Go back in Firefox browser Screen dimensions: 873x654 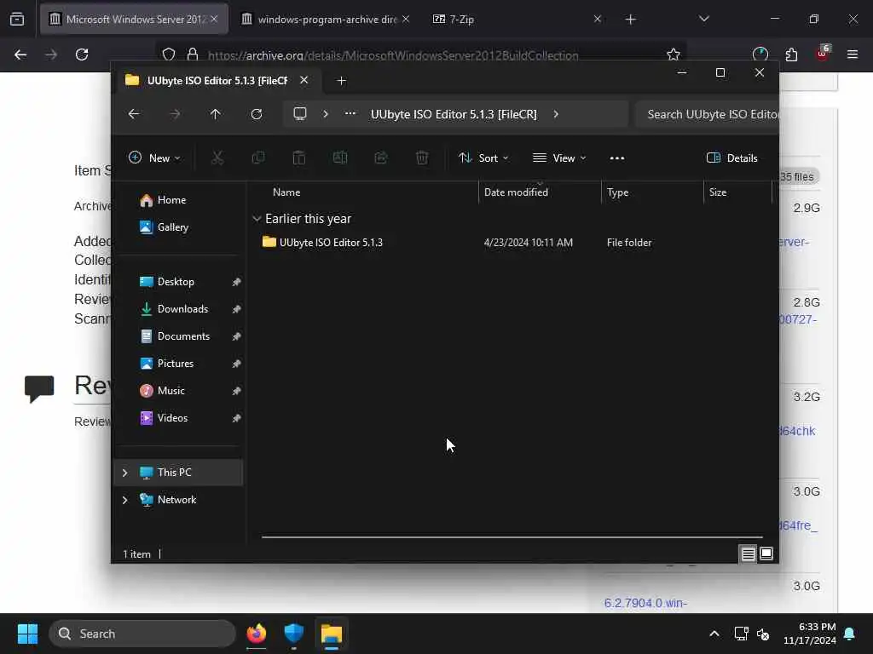click(20, 54)
